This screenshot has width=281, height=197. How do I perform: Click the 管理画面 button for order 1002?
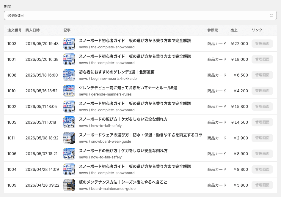pyautogui.click(x=262, y=107)
